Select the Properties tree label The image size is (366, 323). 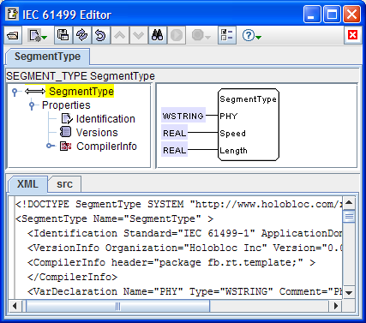point(66,105)
